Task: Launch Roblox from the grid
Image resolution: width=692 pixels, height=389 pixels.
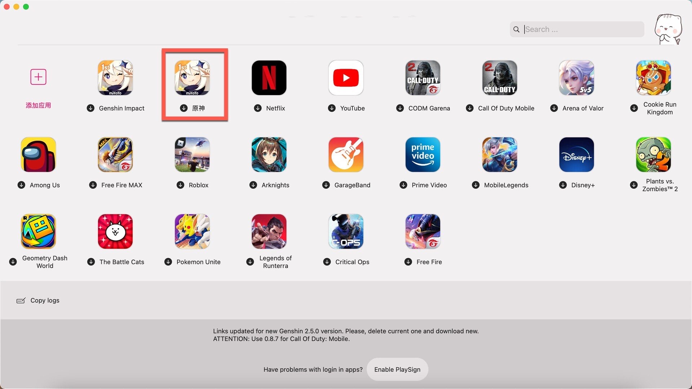Action: [x=192, y=154]
